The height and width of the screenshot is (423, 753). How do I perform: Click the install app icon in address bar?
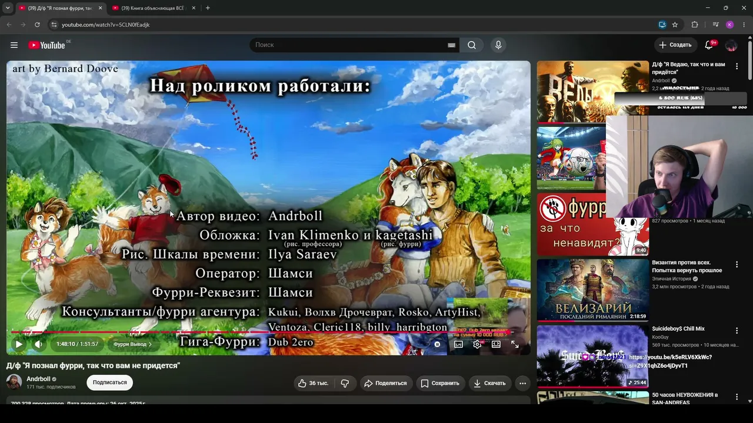(x=662, y=25)
